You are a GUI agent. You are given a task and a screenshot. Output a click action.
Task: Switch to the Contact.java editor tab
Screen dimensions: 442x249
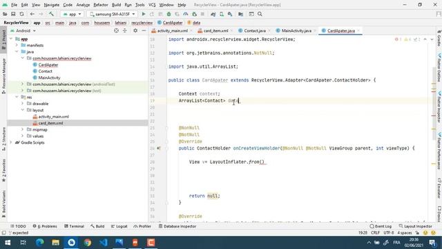pos(255,30)
